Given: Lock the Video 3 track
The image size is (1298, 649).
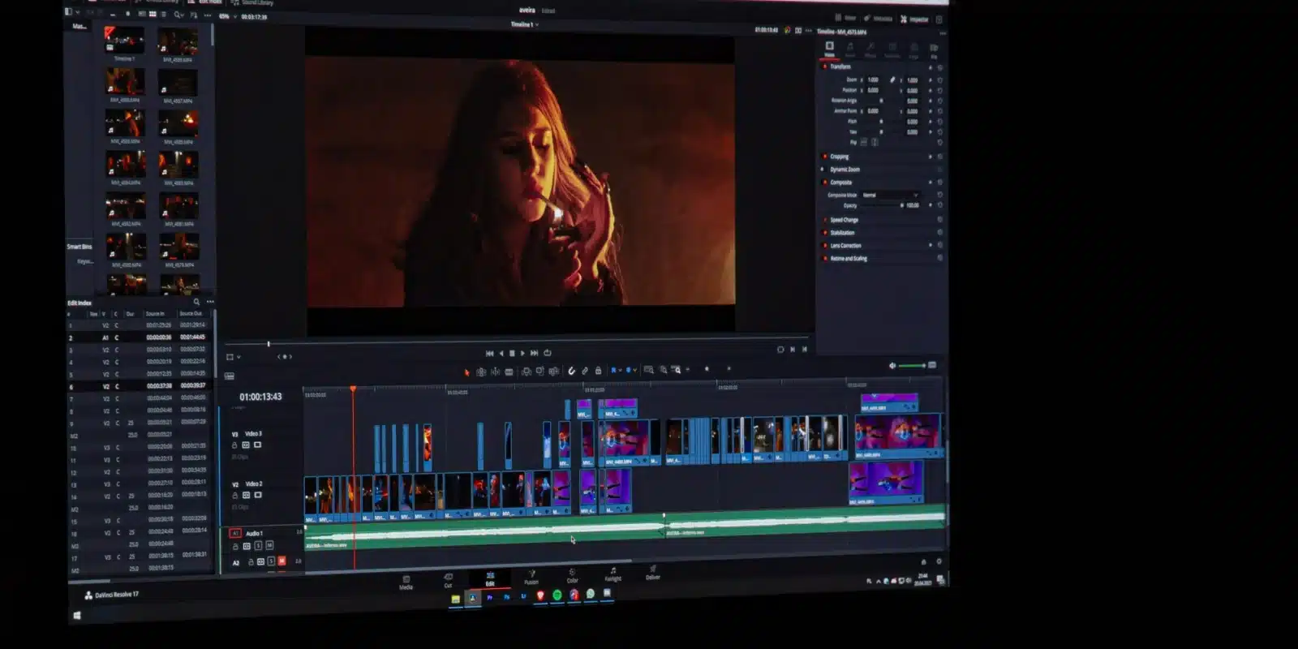Looking at the screenshot, I should [235, 445].
